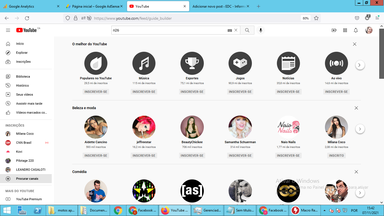Open the notifications bell
Viewport: 384px width, 216px height.
click(x=356, y=30)
